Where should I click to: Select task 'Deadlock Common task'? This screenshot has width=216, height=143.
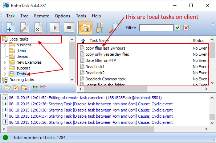105,79
